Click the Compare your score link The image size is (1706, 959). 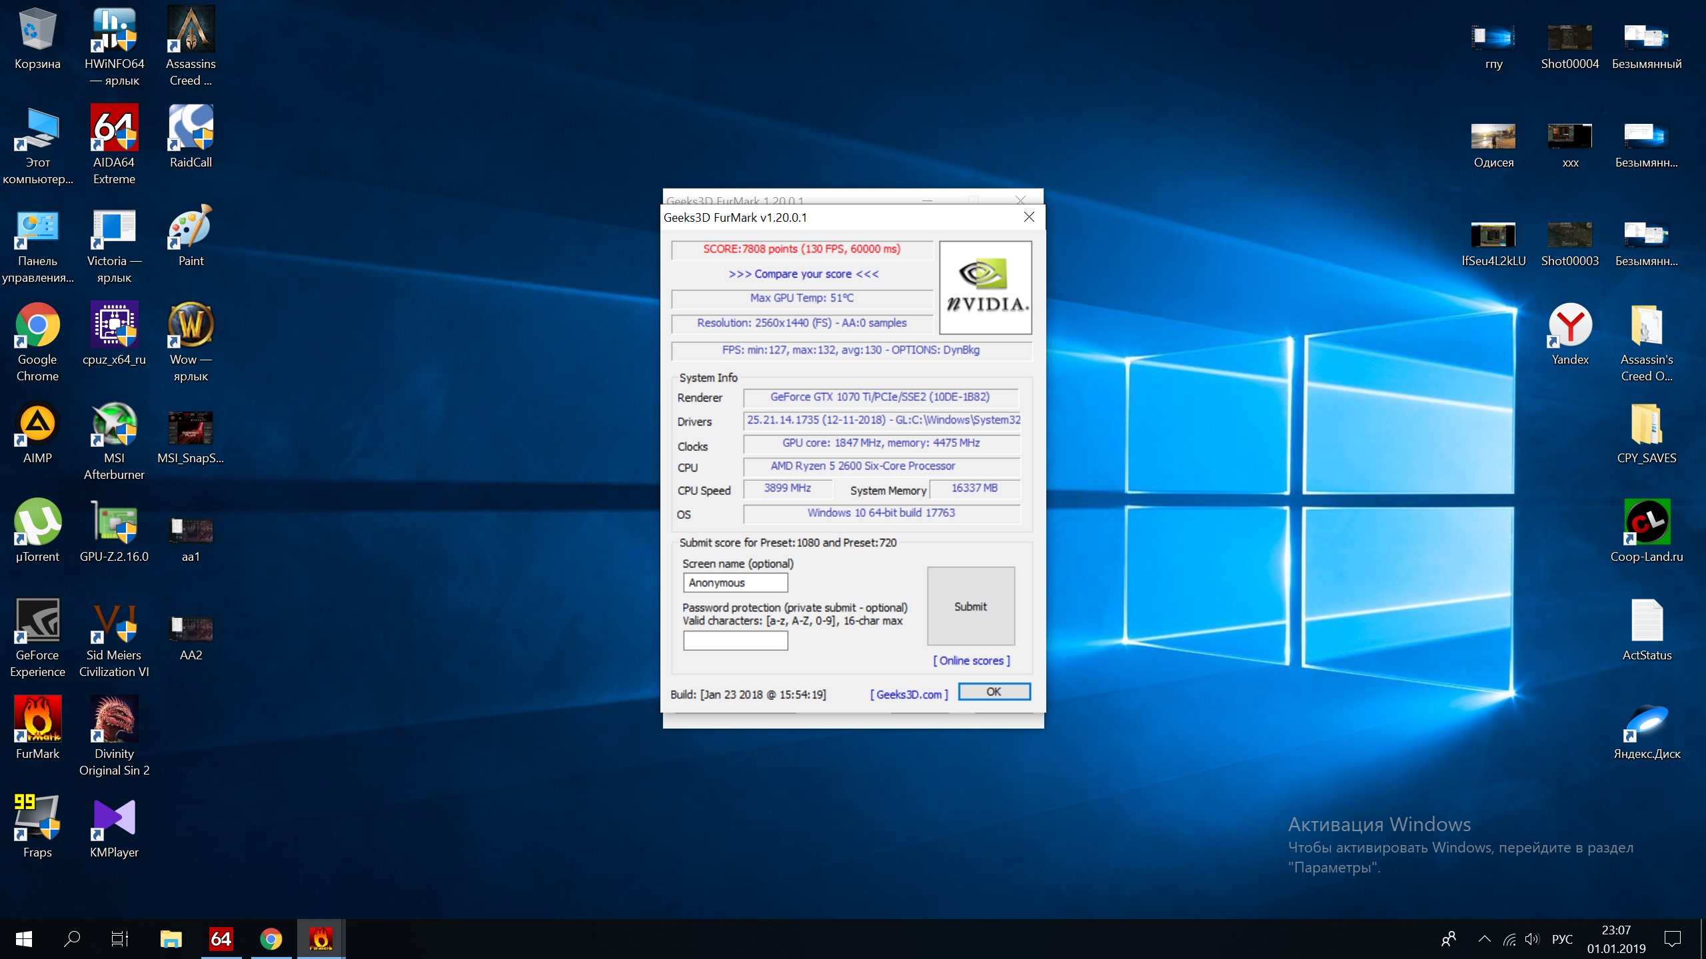[x=803, y=274]
